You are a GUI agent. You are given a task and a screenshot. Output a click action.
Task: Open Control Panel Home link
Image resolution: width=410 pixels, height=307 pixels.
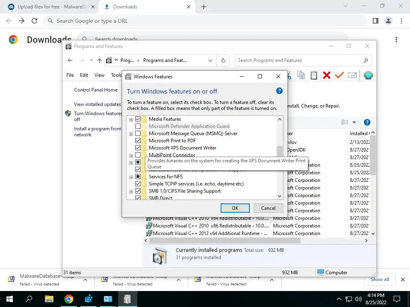point(96,90)
